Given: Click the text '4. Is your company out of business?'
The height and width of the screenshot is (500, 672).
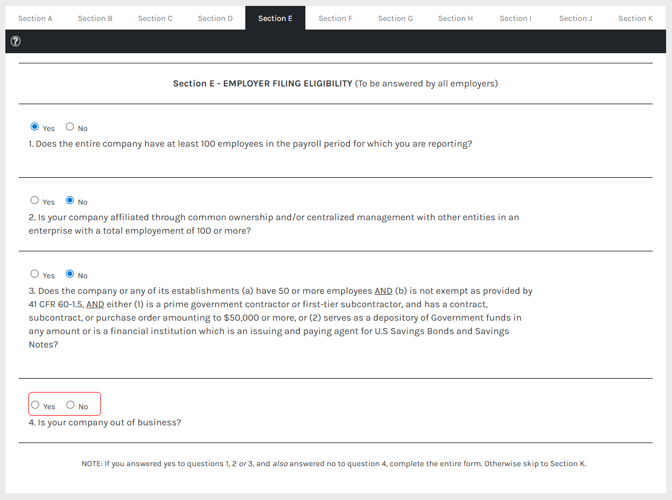Looking at the screenshot, I should pos(105,423).
